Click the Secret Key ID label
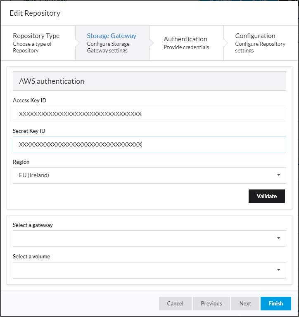The image size is (299, 317). 29,131
